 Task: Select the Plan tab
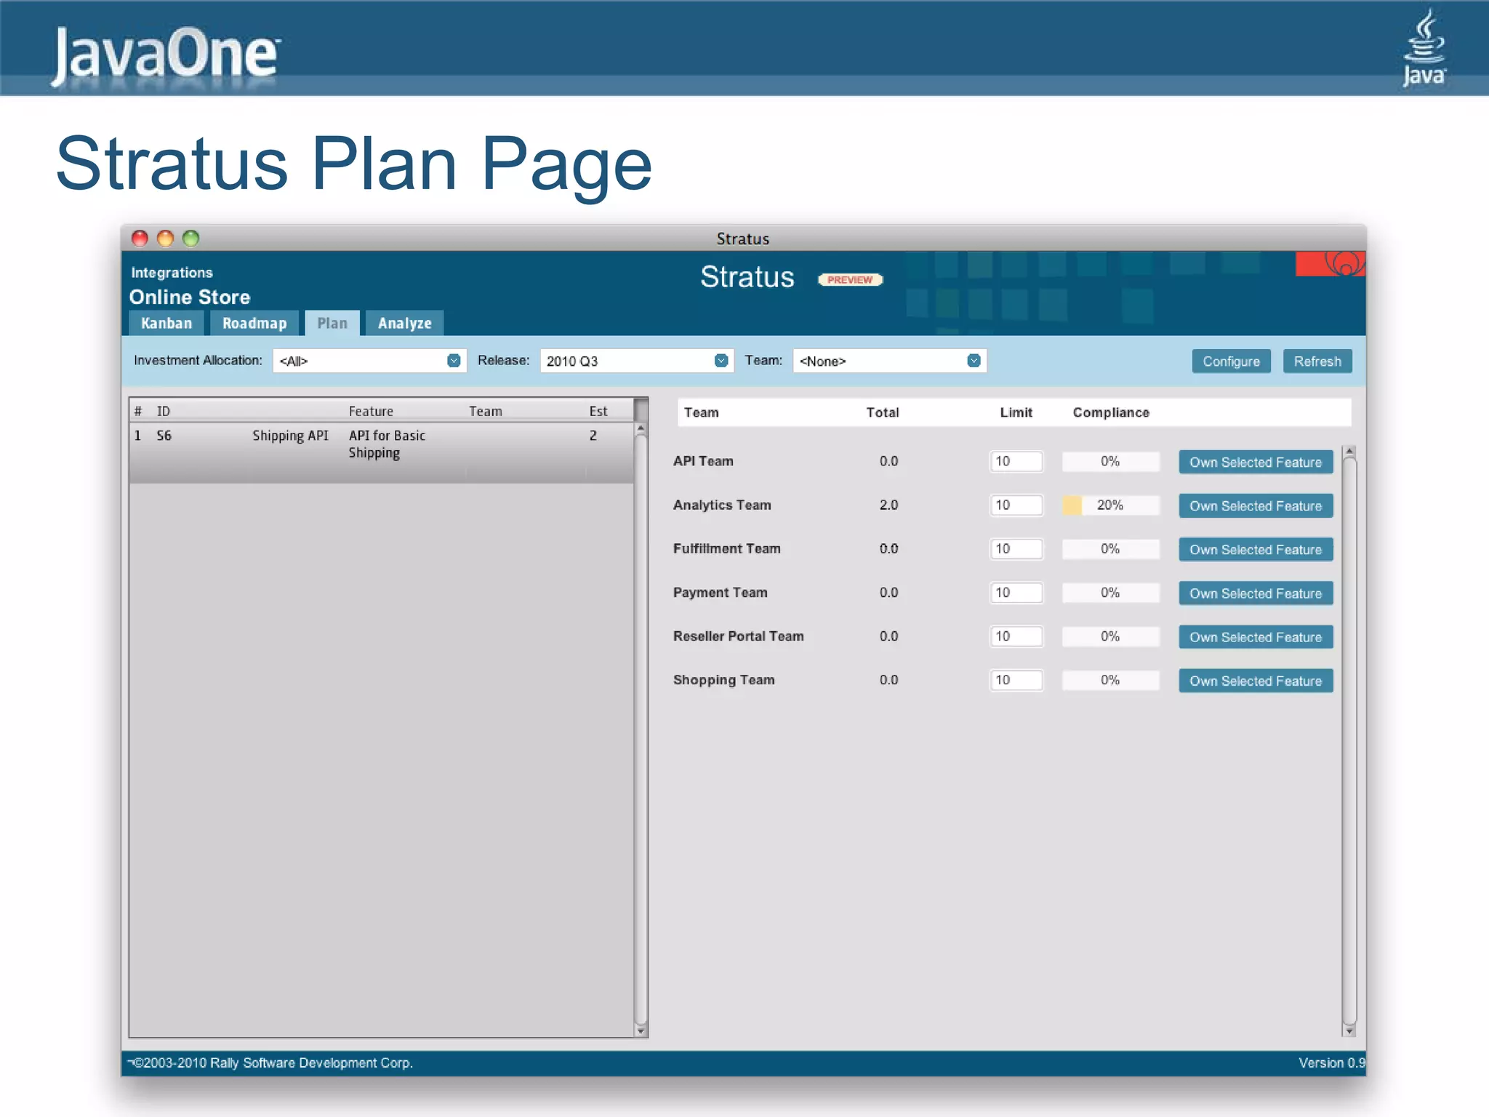(x=332, y=323)
